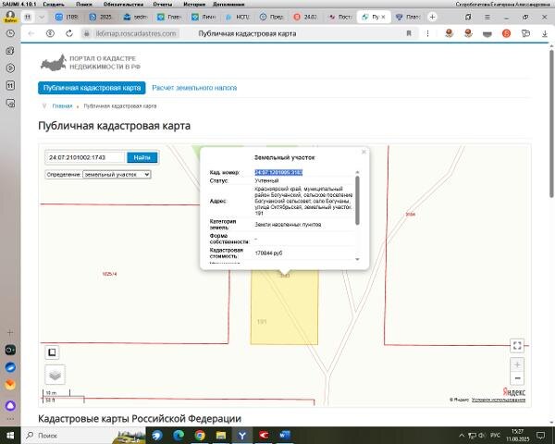Close the land plot info popup
Viewport: 555px width, 444px height.
tap(364, 152)
